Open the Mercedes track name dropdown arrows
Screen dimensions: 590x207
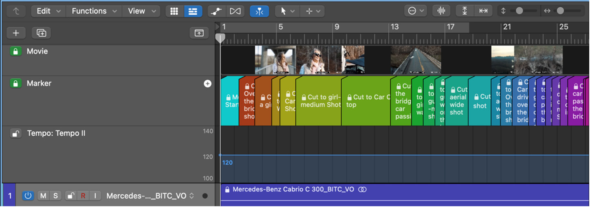pyautogui.click(x=191, y=196)
